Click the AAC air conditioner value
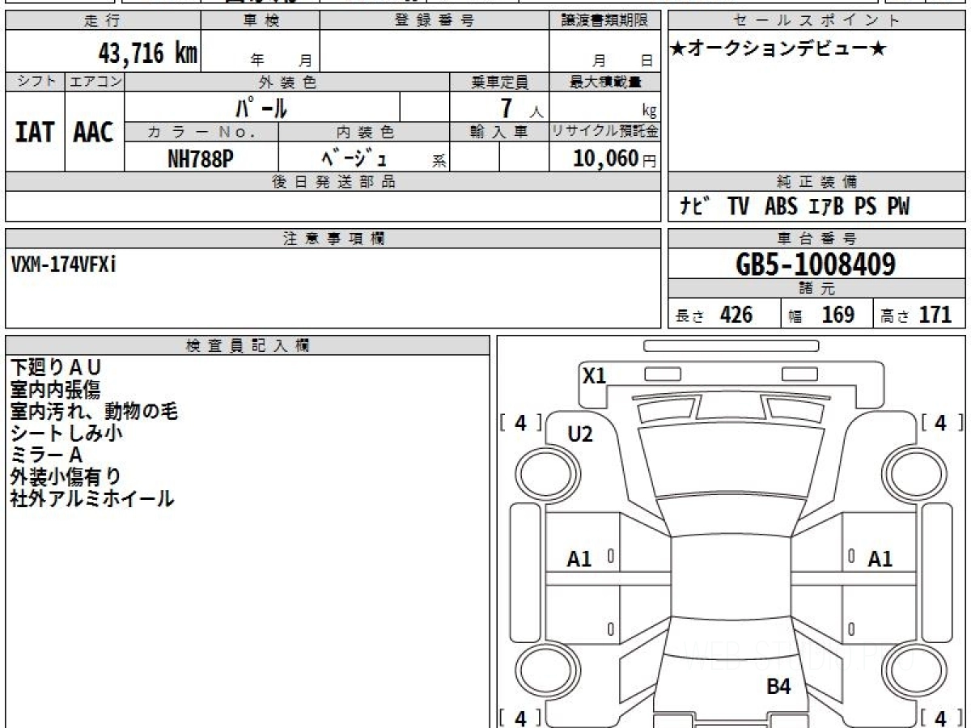 [94, 132]
